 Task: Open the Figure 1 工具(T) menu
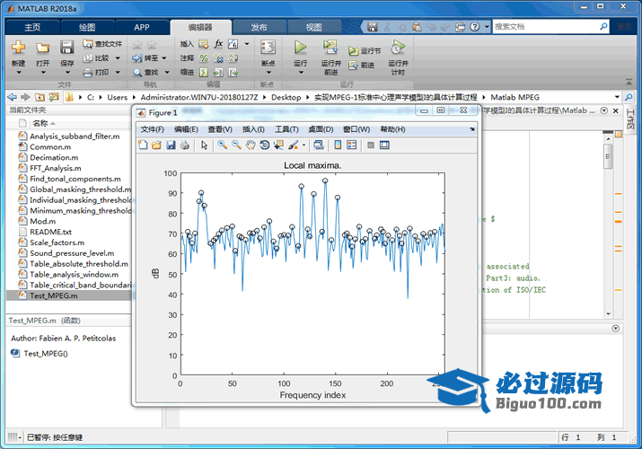click(286, 129)
